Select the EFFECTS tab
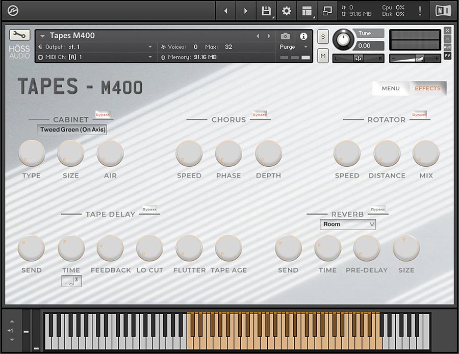The height and width of the screenshot is (354, 459). pos(427,88)
